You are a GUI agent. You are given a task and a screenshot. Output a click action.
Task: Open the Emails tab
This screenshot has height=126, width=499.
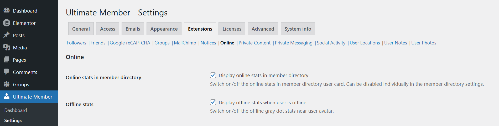pyautogui.click(x=133, y=29)
